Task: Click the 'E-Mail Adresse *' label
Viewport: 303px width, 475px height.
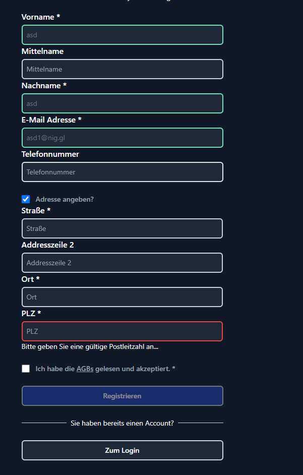Action: pos(51,120)
